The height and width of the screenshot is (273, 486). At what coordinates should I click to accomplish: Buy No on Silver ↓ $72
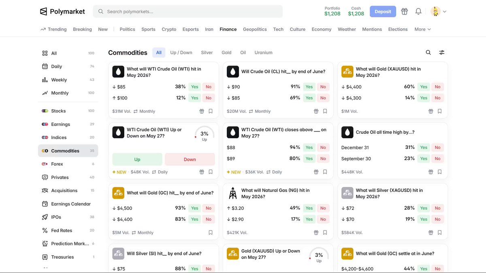tap(437, 208)
